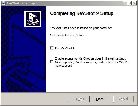The image size is (138, 106).
Task: Click the 'has been installed on your computer' text
Action: pos(89,28)
